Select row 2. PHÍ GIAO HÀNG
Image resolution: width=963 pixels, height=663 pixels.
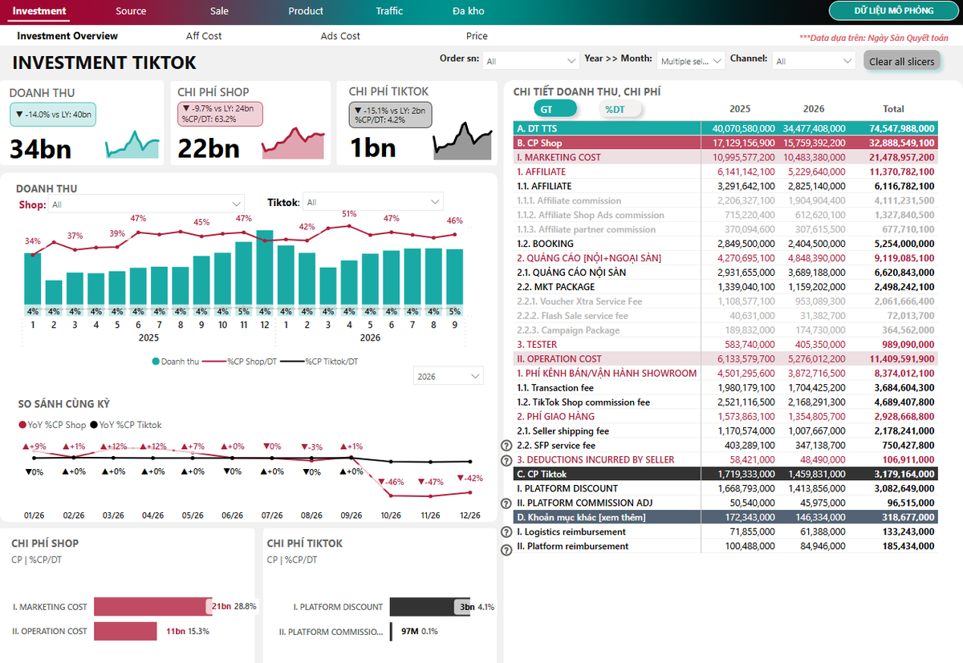click(725, 417)
